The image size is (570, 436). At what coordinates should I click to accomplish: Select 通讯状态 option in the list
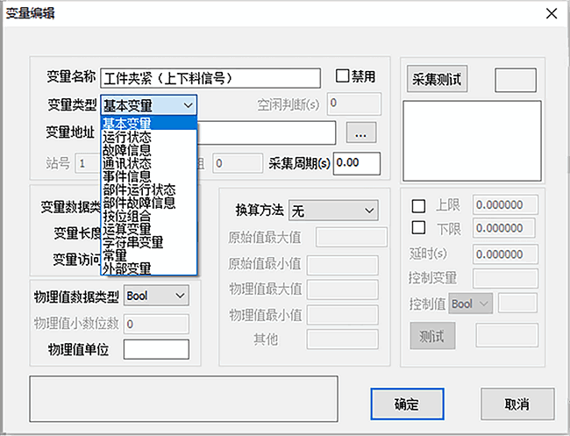pos(127,163)
